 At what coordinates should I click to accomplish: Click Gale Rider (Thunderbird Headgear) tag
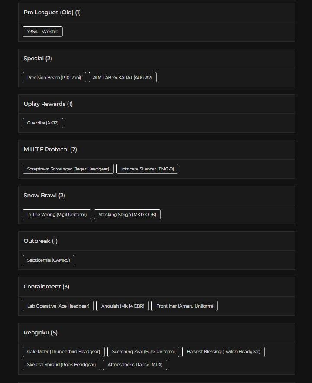[x=64, y=351]
